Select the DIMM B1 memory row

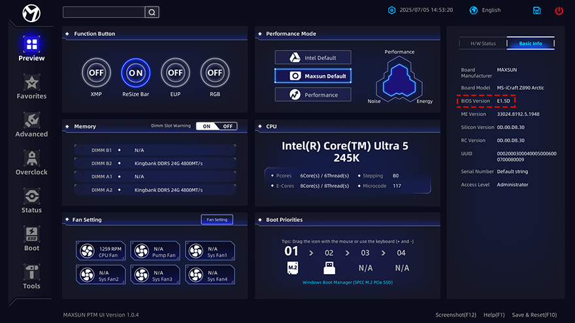click(155, 150)
